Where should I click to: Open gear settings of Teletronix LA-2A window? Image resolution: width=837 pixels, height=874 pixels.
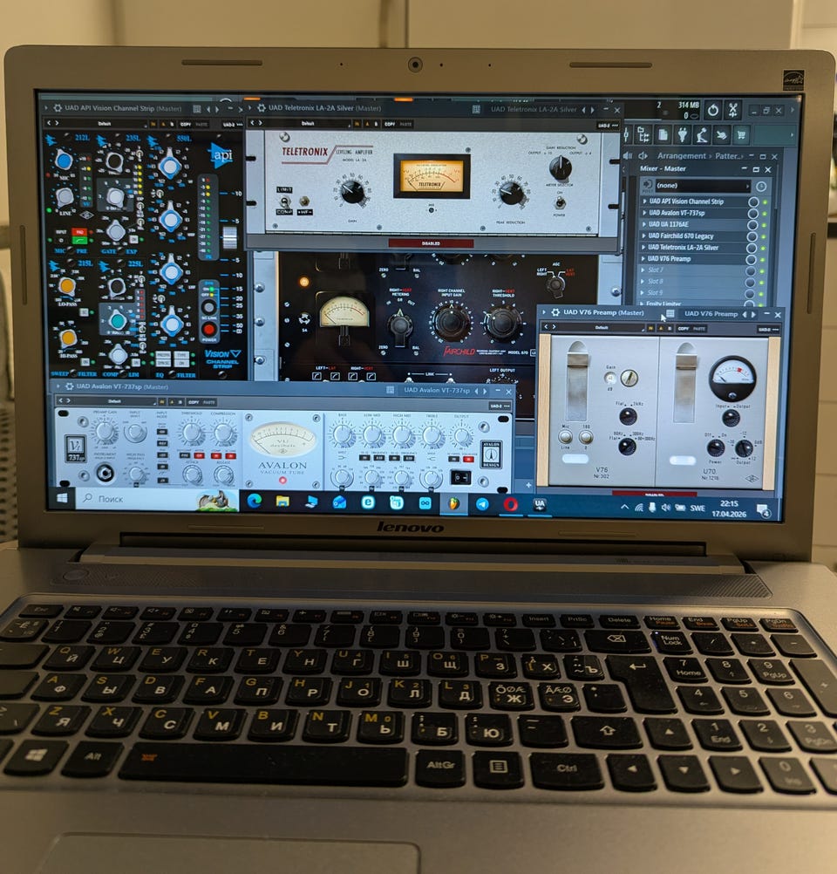point(261,107)
